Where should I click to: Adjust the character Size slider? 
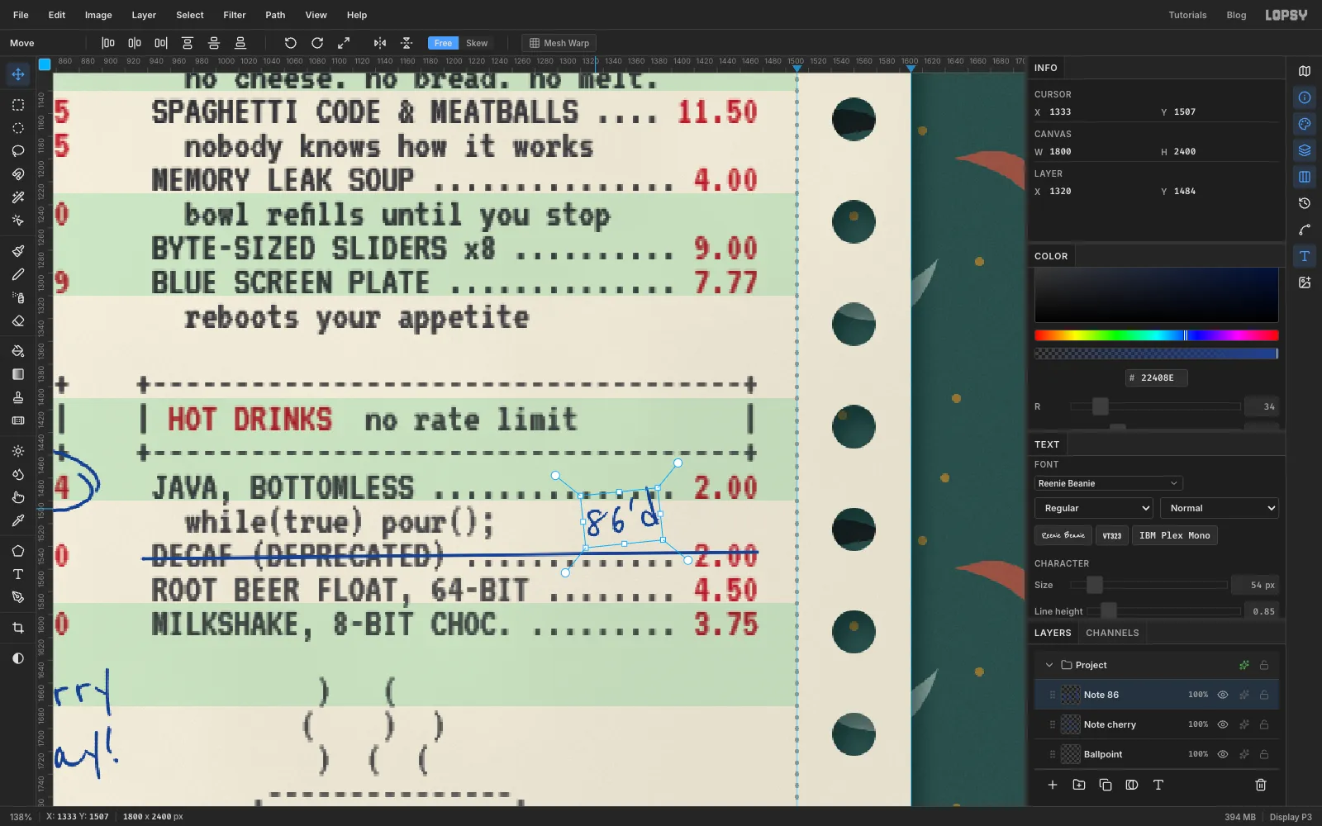tap(1148, 585)
